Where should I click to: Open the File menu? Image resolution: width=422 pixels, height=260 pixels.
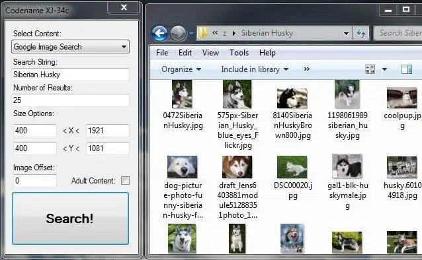162,53
